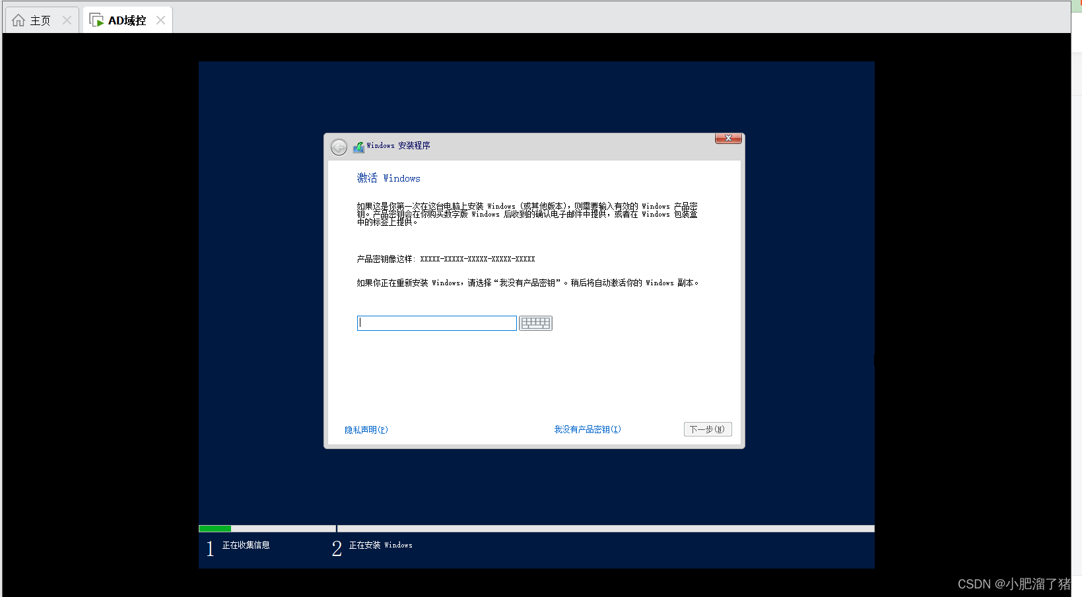Close the Windows 安装程序 dialog
Viewport: 1082px width, 597px height.
click(728, 138)
